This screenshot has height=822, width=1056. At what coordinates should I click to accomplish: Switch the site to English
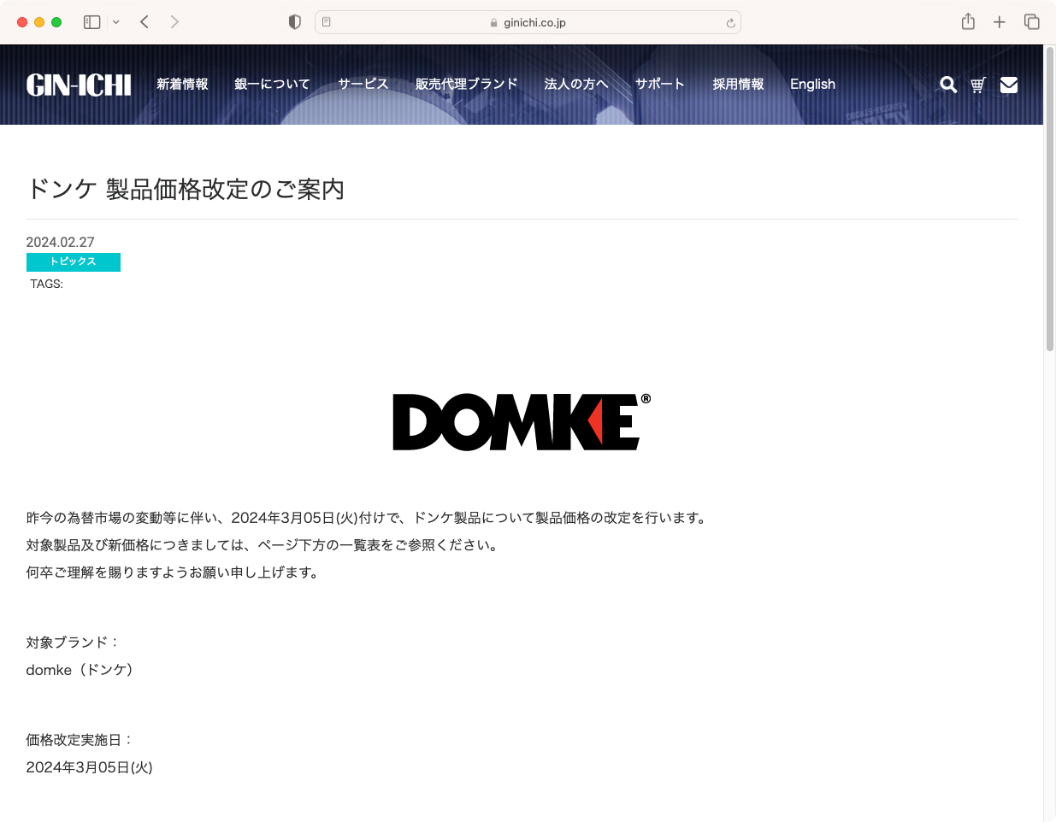click(811, 84)
